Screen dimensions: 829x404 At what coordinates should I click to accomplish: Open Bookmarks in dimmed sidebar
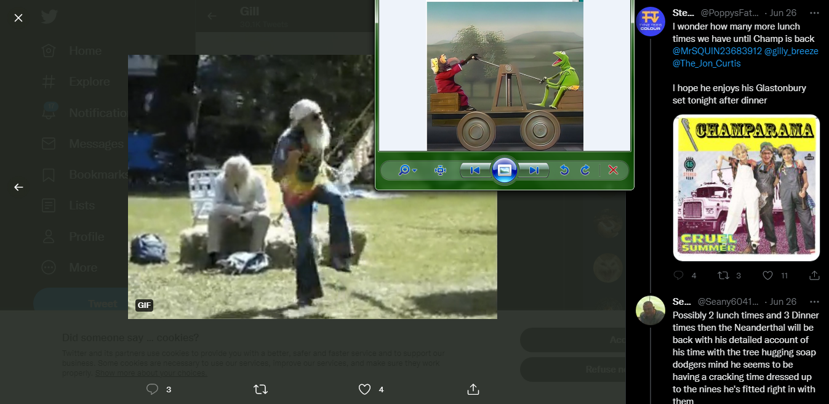[x=84, y=174]
